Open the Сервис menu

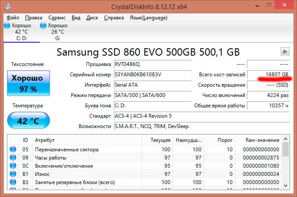coord(57,18)
